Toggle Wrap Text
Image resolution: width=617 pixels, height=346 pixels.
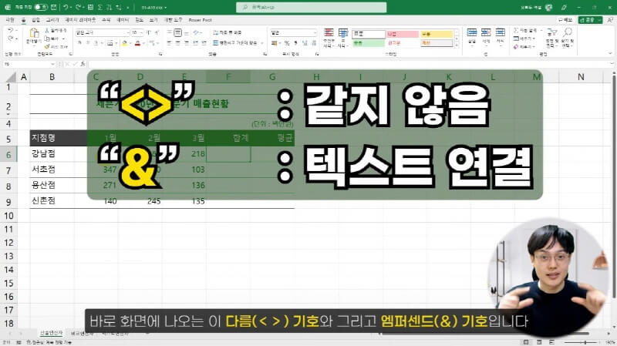tap(227, 32)
